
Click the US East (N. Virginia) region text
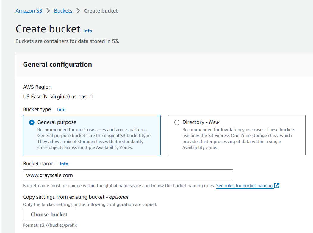[x=58, y=97]
